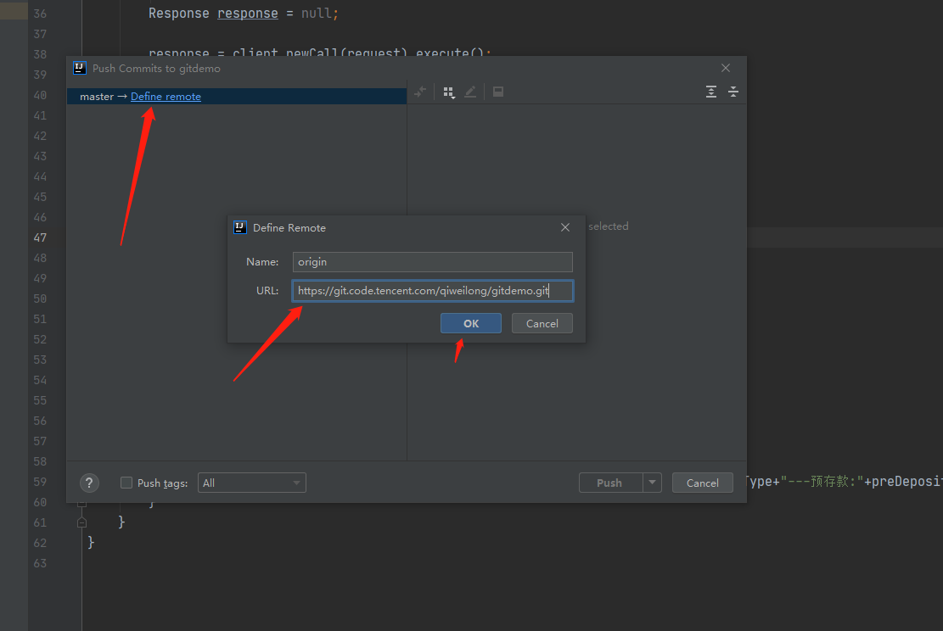Click 'response' variable on line 36
Image resolution: width=943 pixels, height=631 pixels.
coord(248,14)
